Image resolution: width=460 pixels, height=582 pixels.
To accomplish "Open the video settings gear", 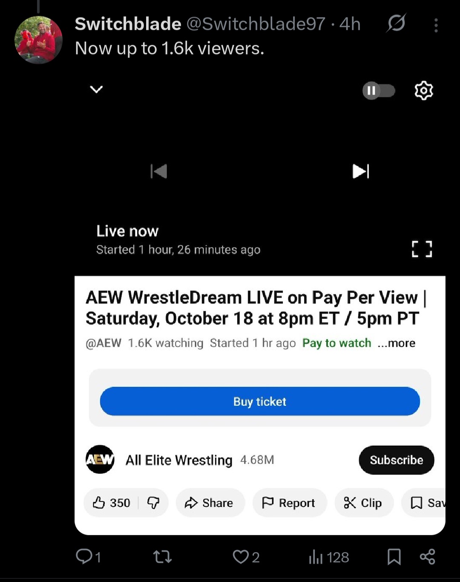I will [424, 90].
